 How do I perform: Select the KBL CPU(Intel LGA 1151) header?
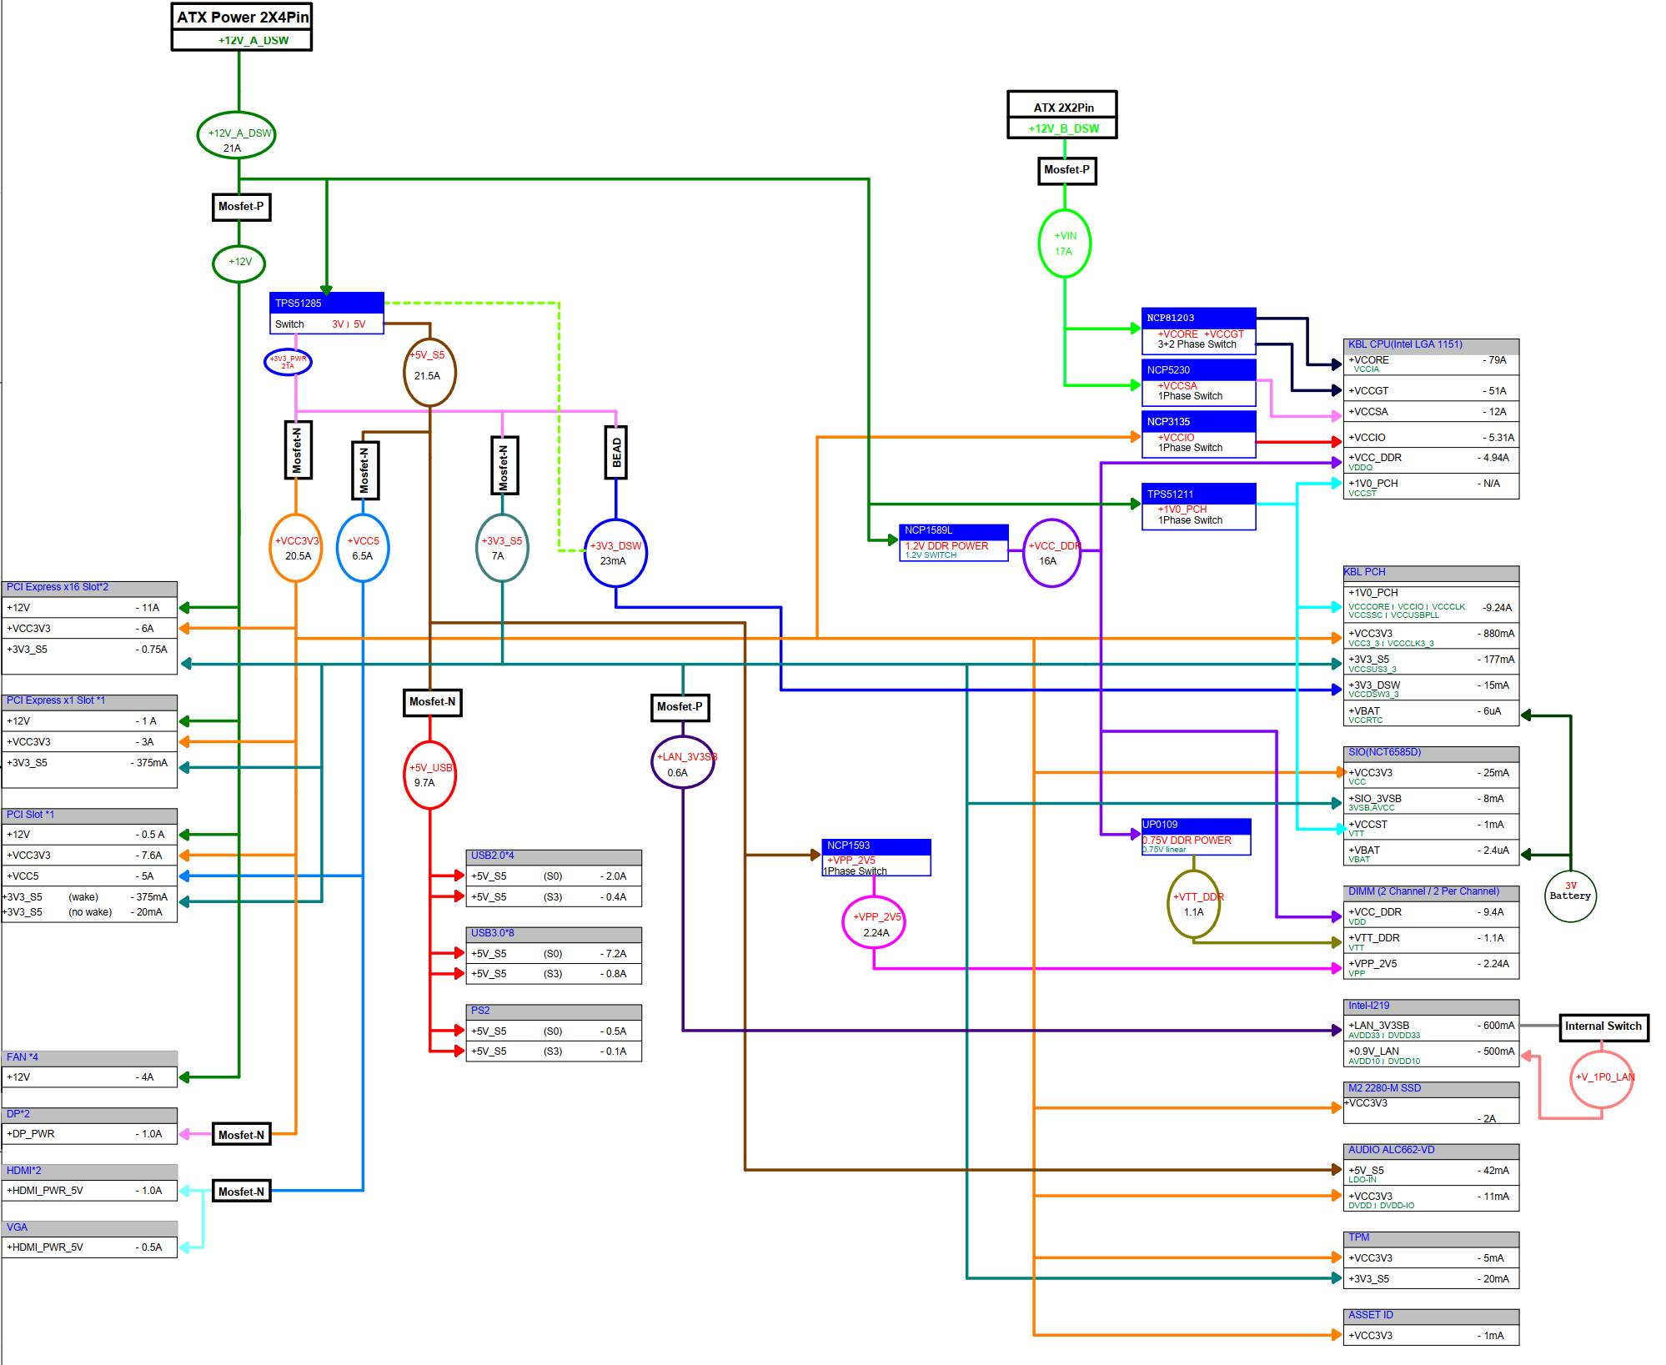click(x=1431, y=345)
